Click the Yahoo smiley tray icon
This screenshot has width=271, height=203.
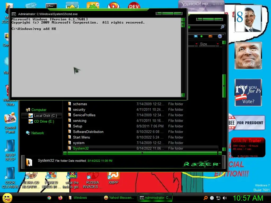click(212, 198)
